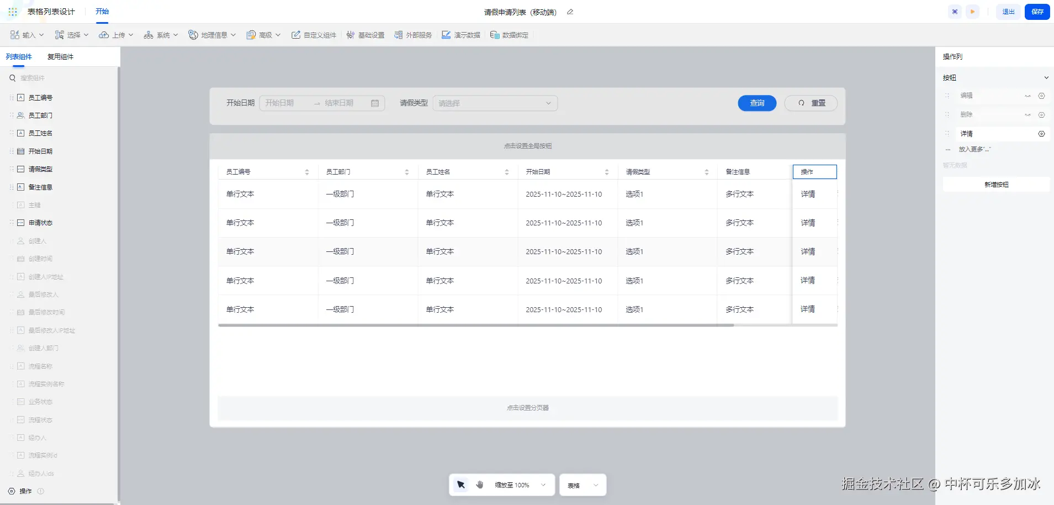
Task: Open settings gear for 详情 button
Action: click(1041, 134)
